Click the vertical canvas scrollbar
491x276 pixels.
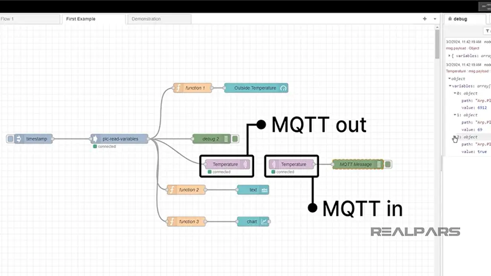coord(437,44)
